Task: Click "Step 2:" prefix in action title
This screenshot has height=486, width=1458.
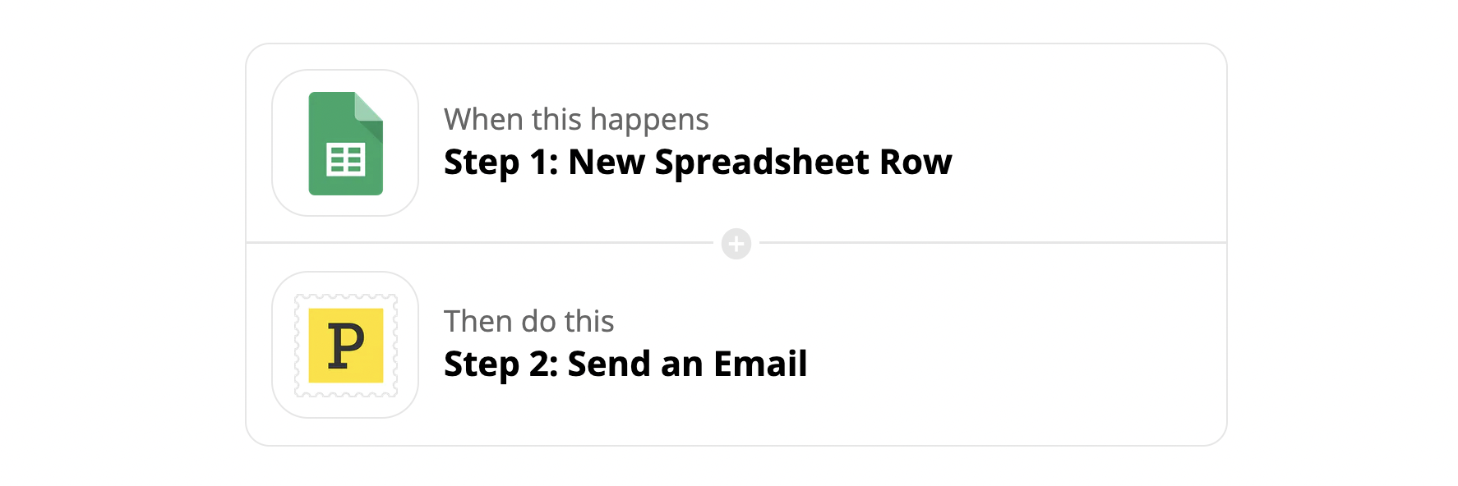Action: (501, 364)
